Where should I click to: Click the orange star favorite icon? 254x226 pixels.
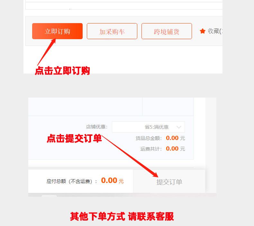pos(203,31)
